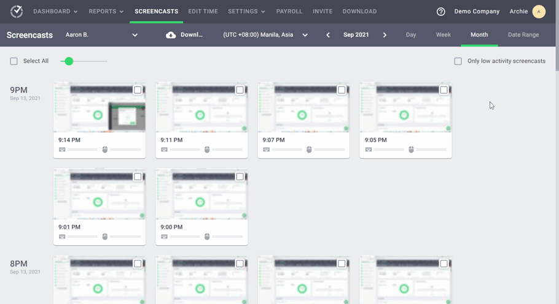559x304 pixels.
Task: Switch to Day view
Action: tap(411, 35)
